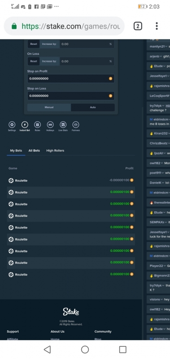This screenshot has height=359, width=170.
Task: Tap the battery level indicator showing 12
Action: [x=142, y=7]
